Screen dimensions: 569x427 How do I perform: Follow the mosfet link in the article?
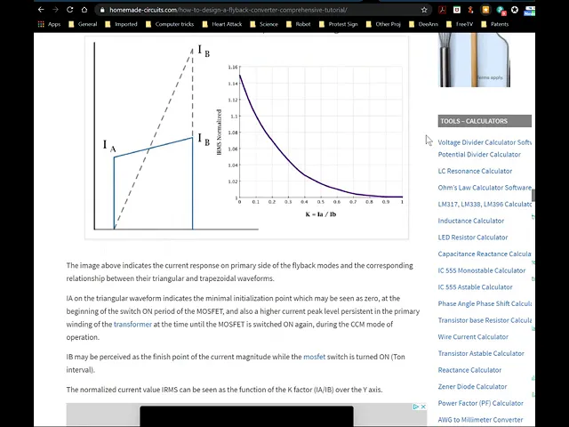pyautogui.click(x=314, y=357)
